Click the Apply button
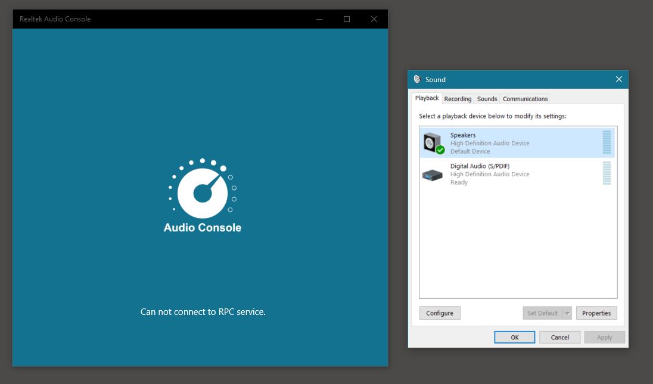The width and height of the screenshot is (653, 384). [605, 338]
